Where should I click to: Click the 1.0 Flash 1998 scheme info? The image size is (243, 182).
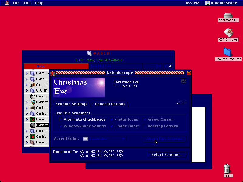pos(125,86)
